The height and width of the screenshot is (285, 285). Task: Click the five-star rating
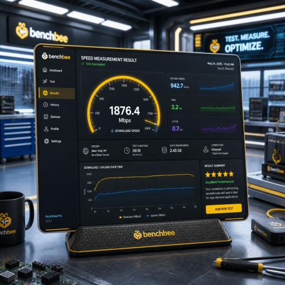tap(219, 174)
